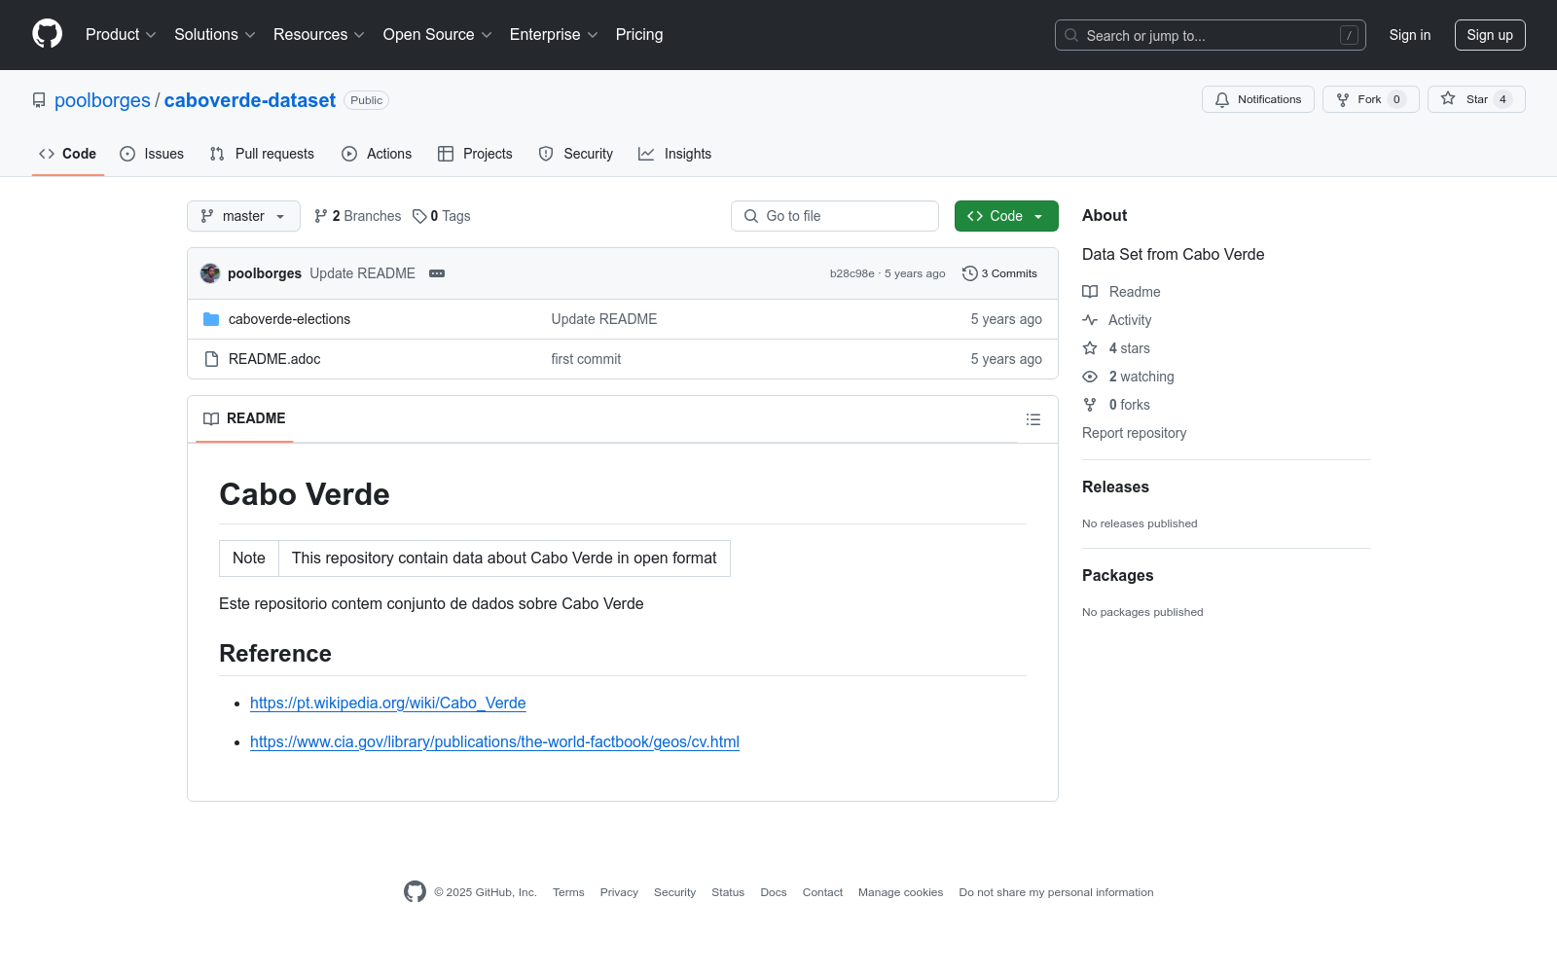Image resolution: width=1557 pixels, height=973 pixels.
Task: Expand the Solutions menu
Action: pos(215,35)
